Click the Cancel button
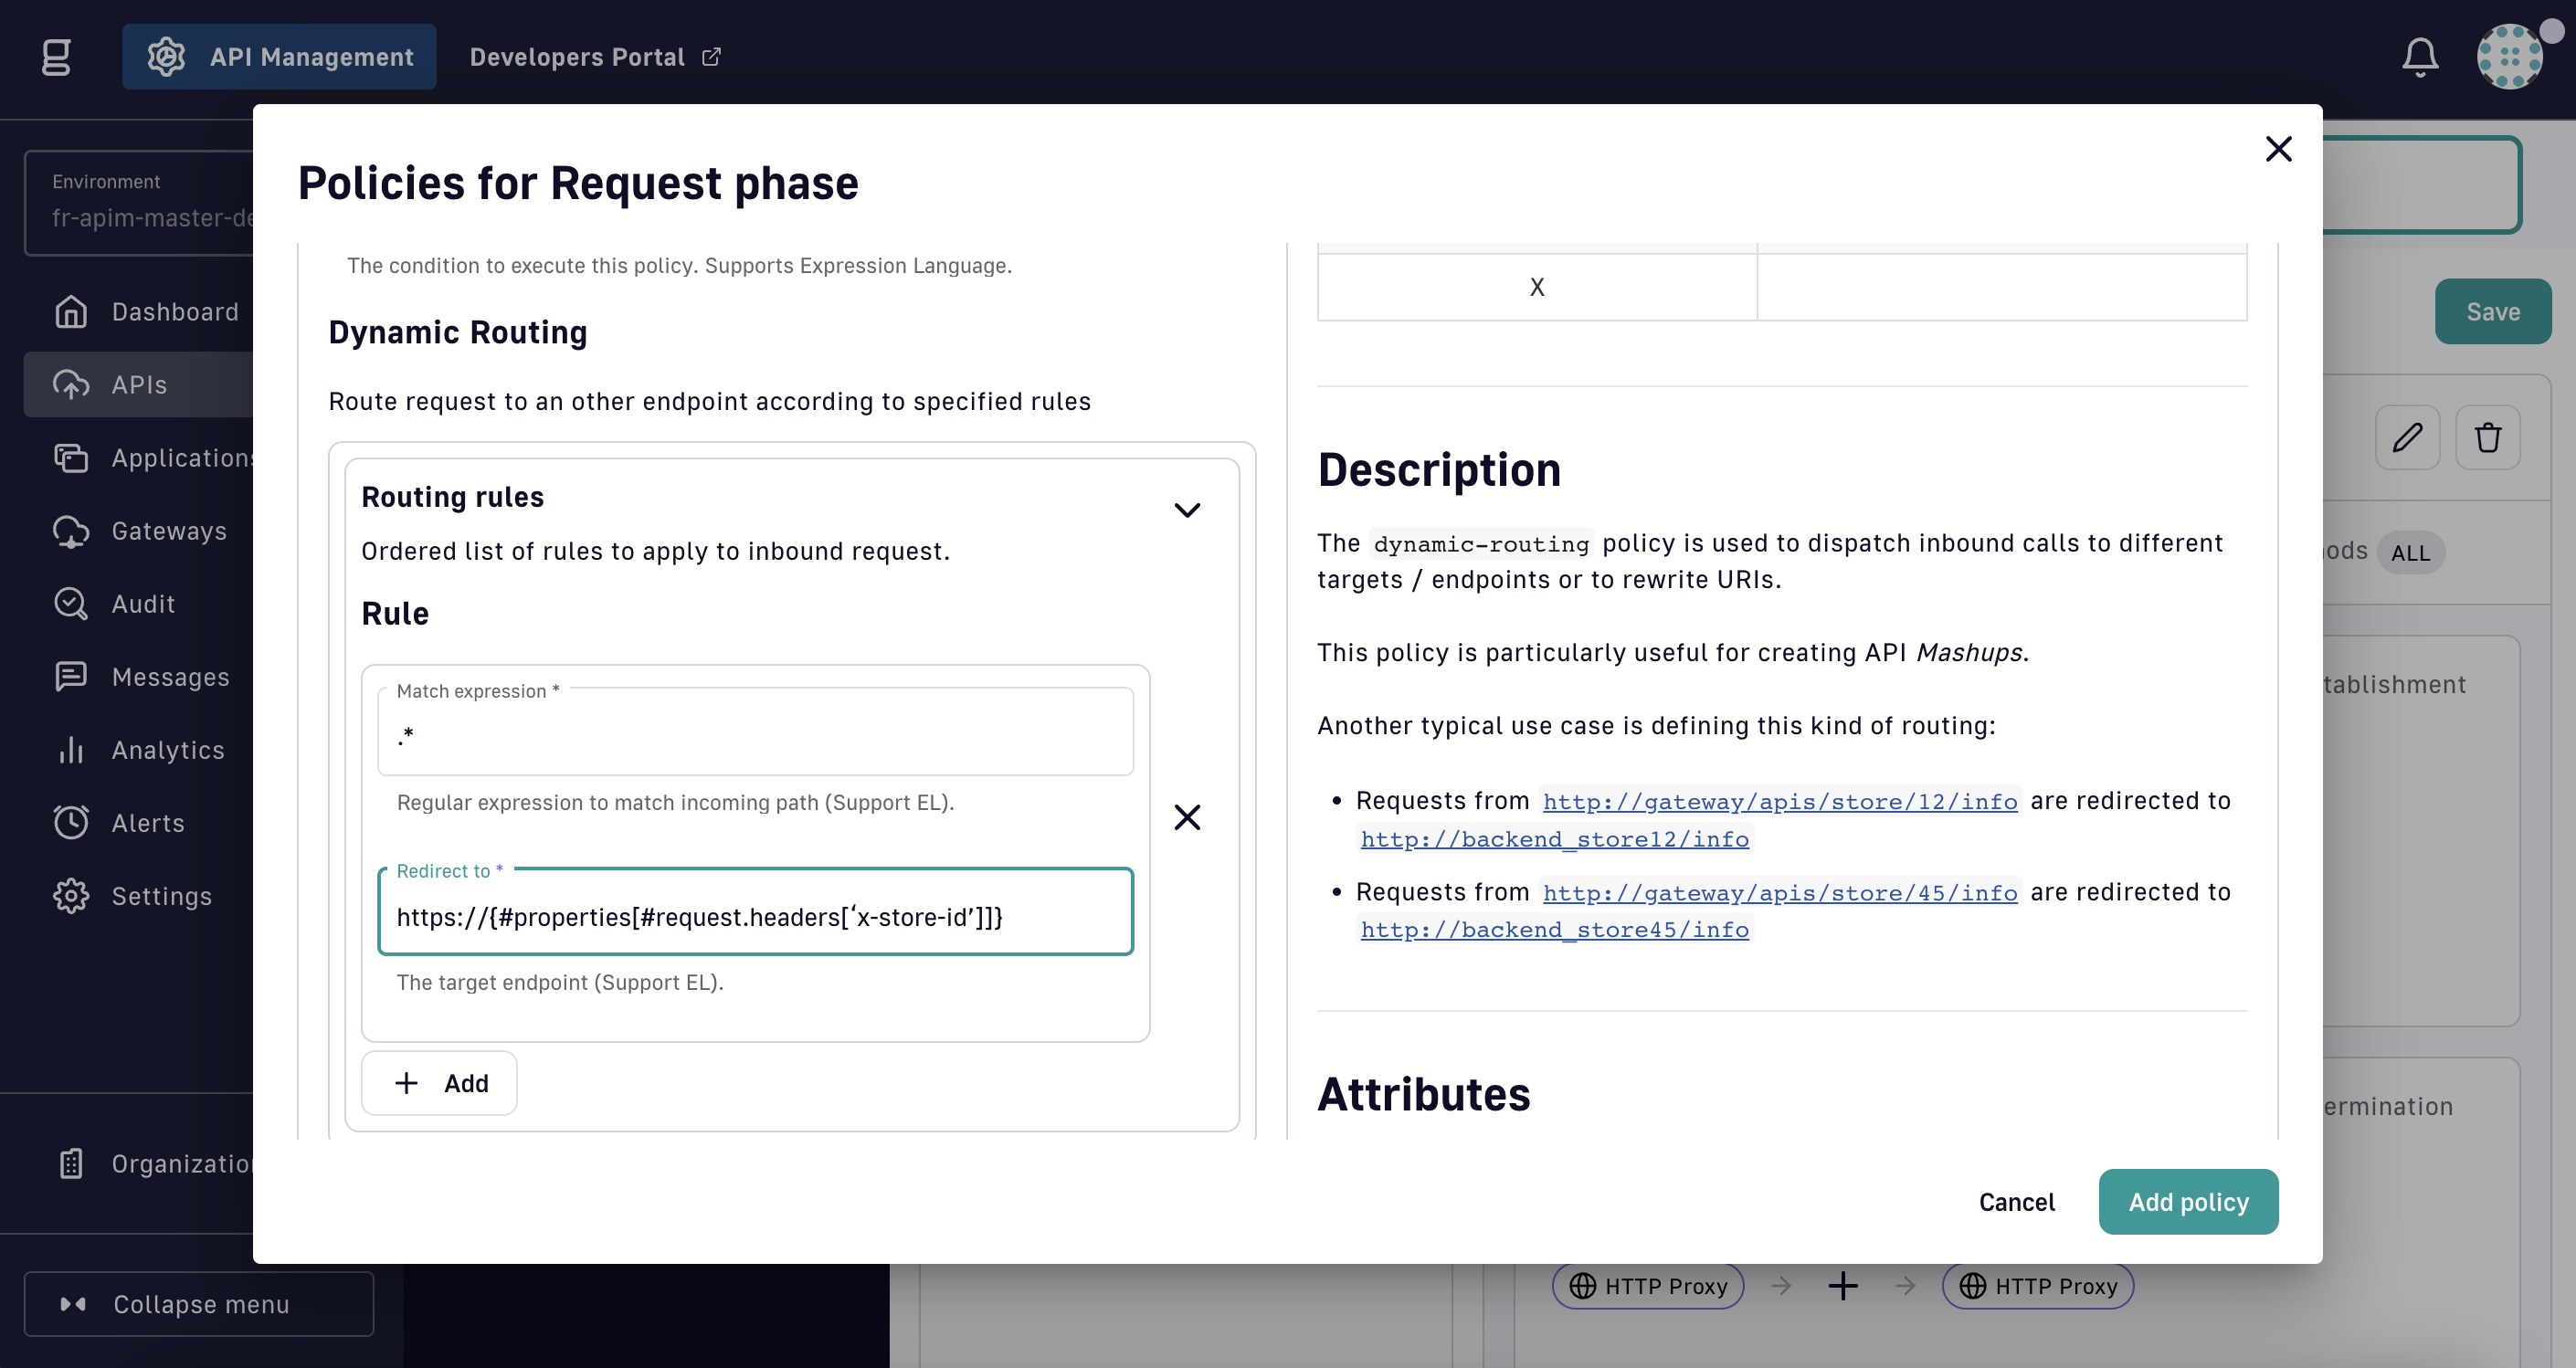 pos(2016,1202)
